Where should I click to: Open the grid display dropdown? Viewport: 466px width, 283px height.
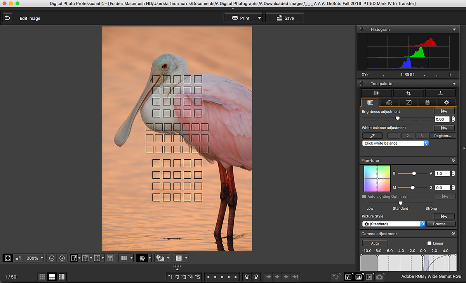tap(126, 258)
